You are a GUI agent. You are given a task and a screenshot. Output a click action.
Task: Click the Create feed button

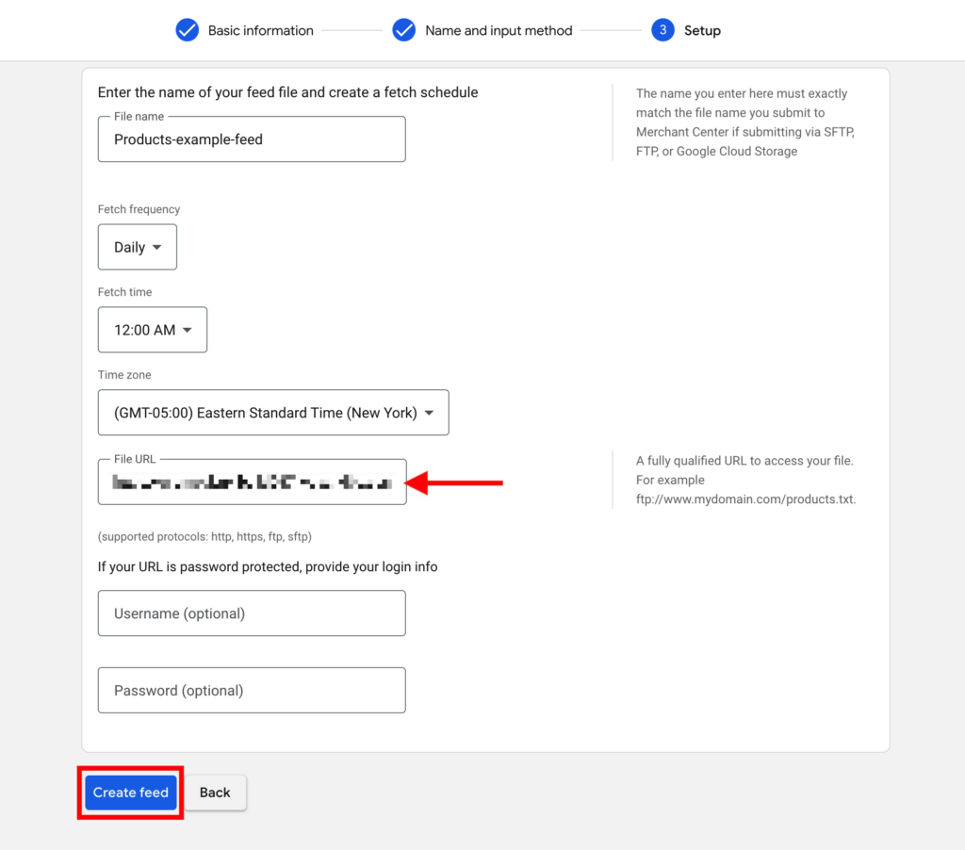pos(130,793)
